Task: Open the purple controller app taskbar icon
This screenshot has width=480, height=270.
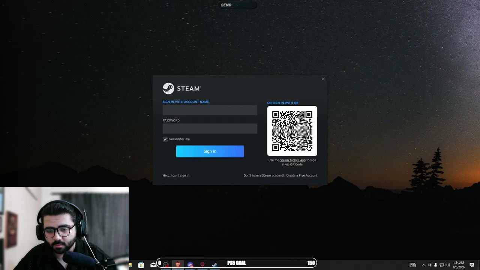Action: (190, 265)
